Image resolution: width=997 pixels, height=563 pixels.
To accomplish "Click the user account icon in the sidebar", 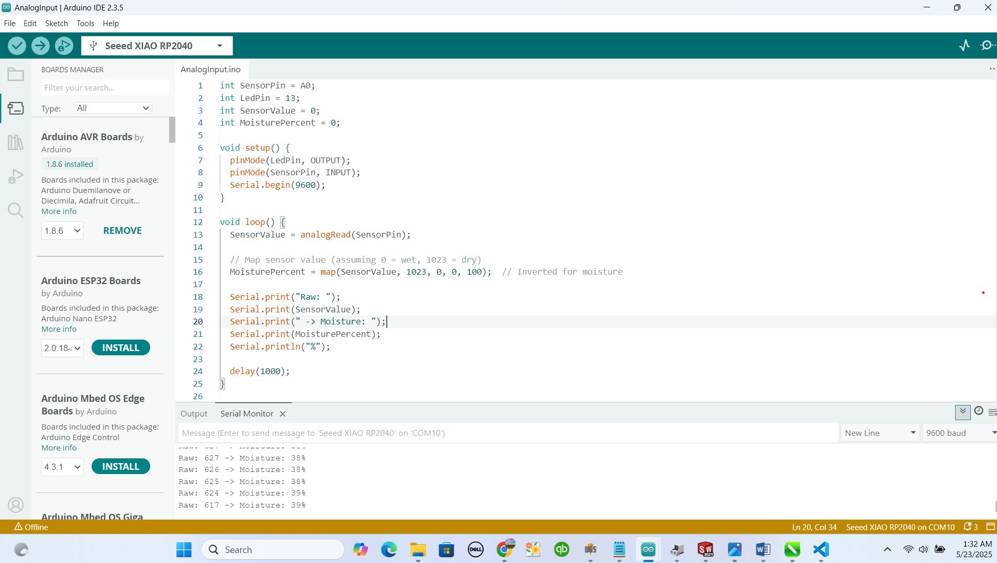I will point(16,505).
